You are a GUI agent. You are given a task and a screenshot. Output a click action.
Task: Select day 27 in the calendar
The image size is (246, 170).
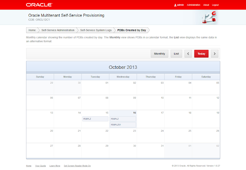point(40,150)
